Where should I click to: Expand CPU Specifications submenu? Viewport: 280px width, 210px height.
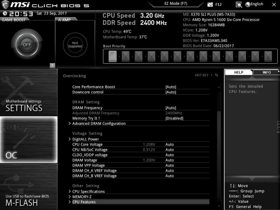pos(89,191)
